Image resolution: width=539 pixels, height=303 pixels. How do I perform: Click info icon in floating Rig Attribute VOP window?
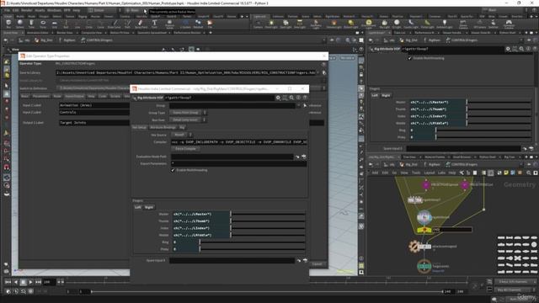[x=298, y=98]
